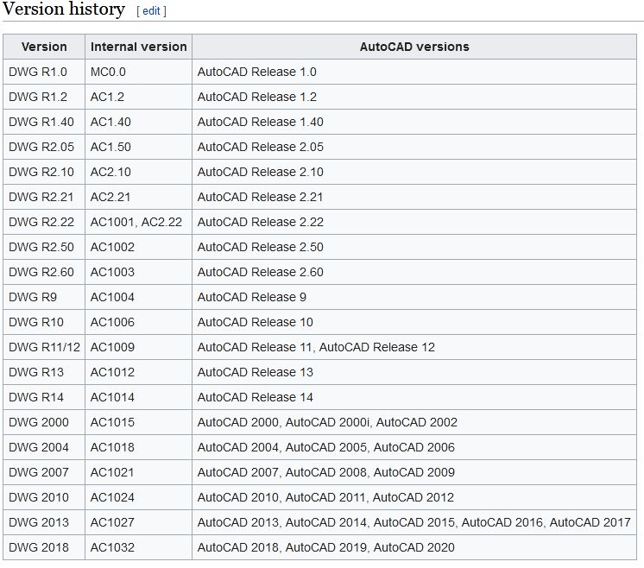Select the MC0.0 internal version cell
644x568 pixels.
[x=138, y=72]
